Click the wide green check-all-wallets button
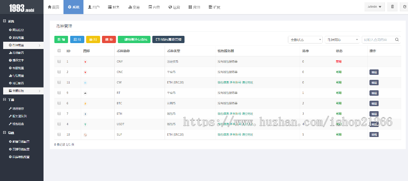This screenshot has height=181, width=408. tap(134, 39)
